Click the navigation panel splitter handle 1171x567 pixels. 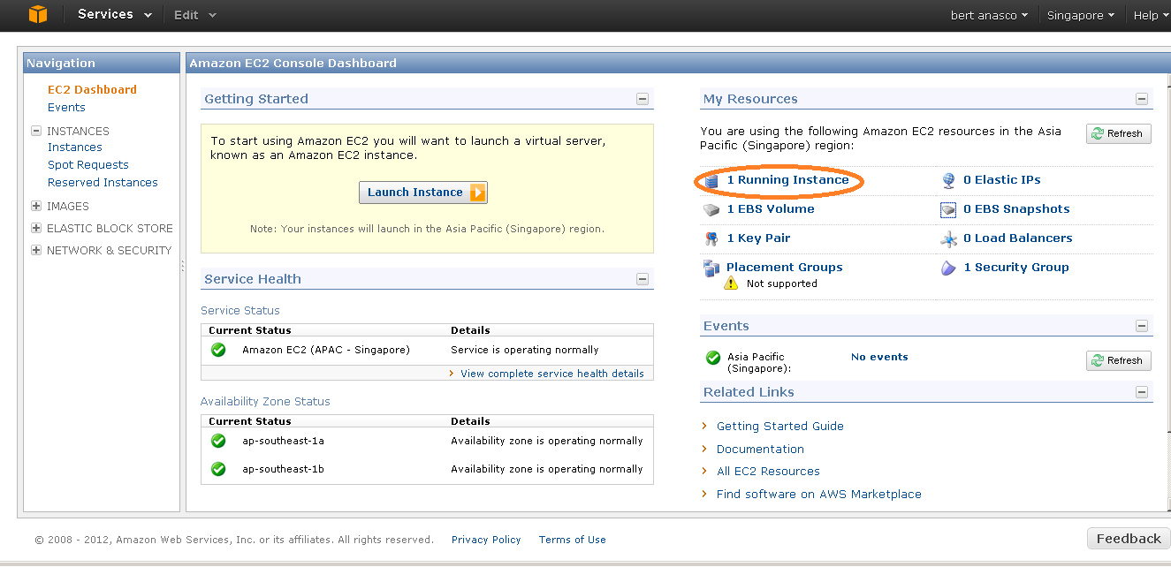pos(183,266)
